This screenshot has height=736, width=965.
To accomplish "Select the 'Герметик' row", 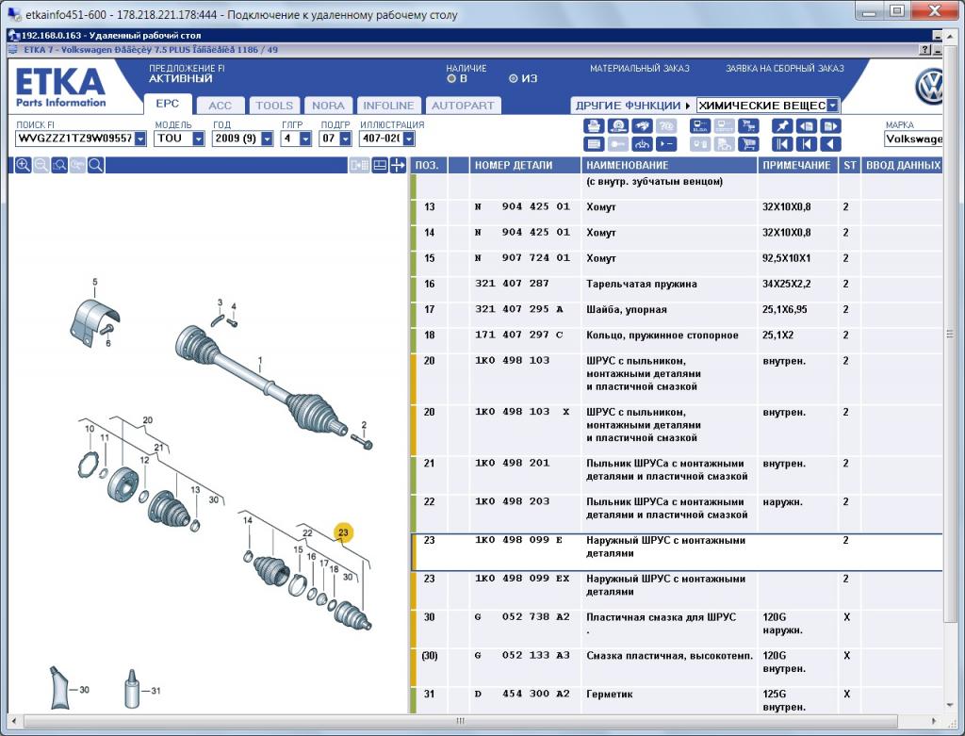I will [677, 700].
